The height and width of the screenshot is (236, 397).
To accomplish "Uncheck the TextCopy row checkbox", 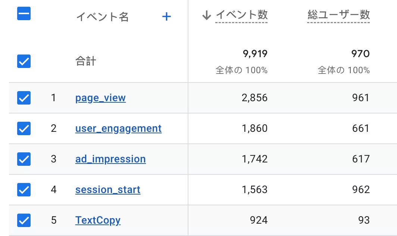I will click(x=24, y=220).
